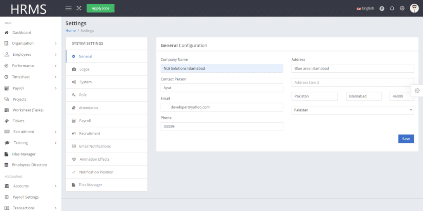The height and width of the screenshot is (211, 423).
Task: Click the Company Name input field
Action: point(222,68)
